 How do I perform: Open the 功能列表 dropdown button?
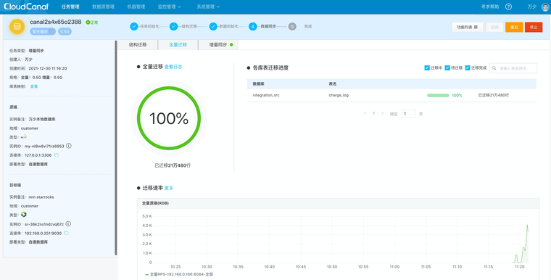[468, 27]
